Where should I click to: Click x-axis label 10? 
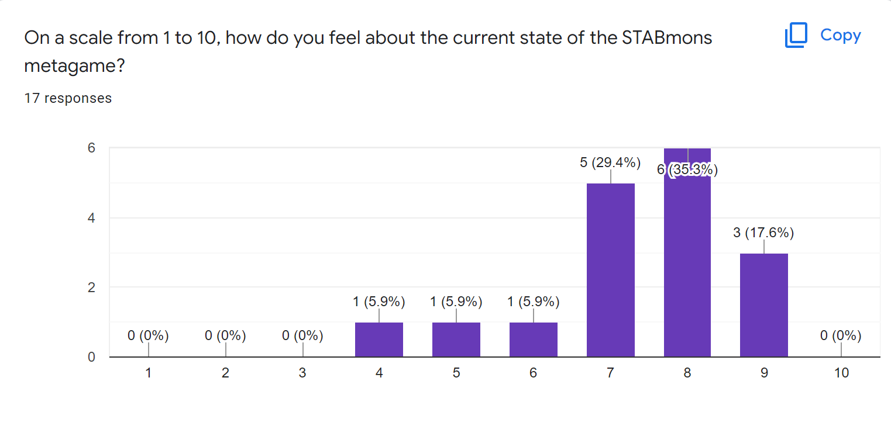(841, 373)
